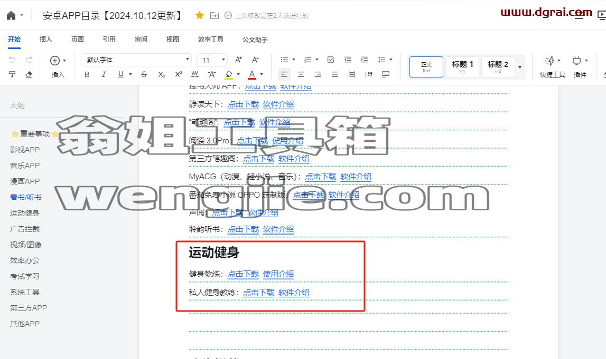The image size is (606, 359).
Task: Switch to the 效率工具 tab
Action: pos(211,40)
